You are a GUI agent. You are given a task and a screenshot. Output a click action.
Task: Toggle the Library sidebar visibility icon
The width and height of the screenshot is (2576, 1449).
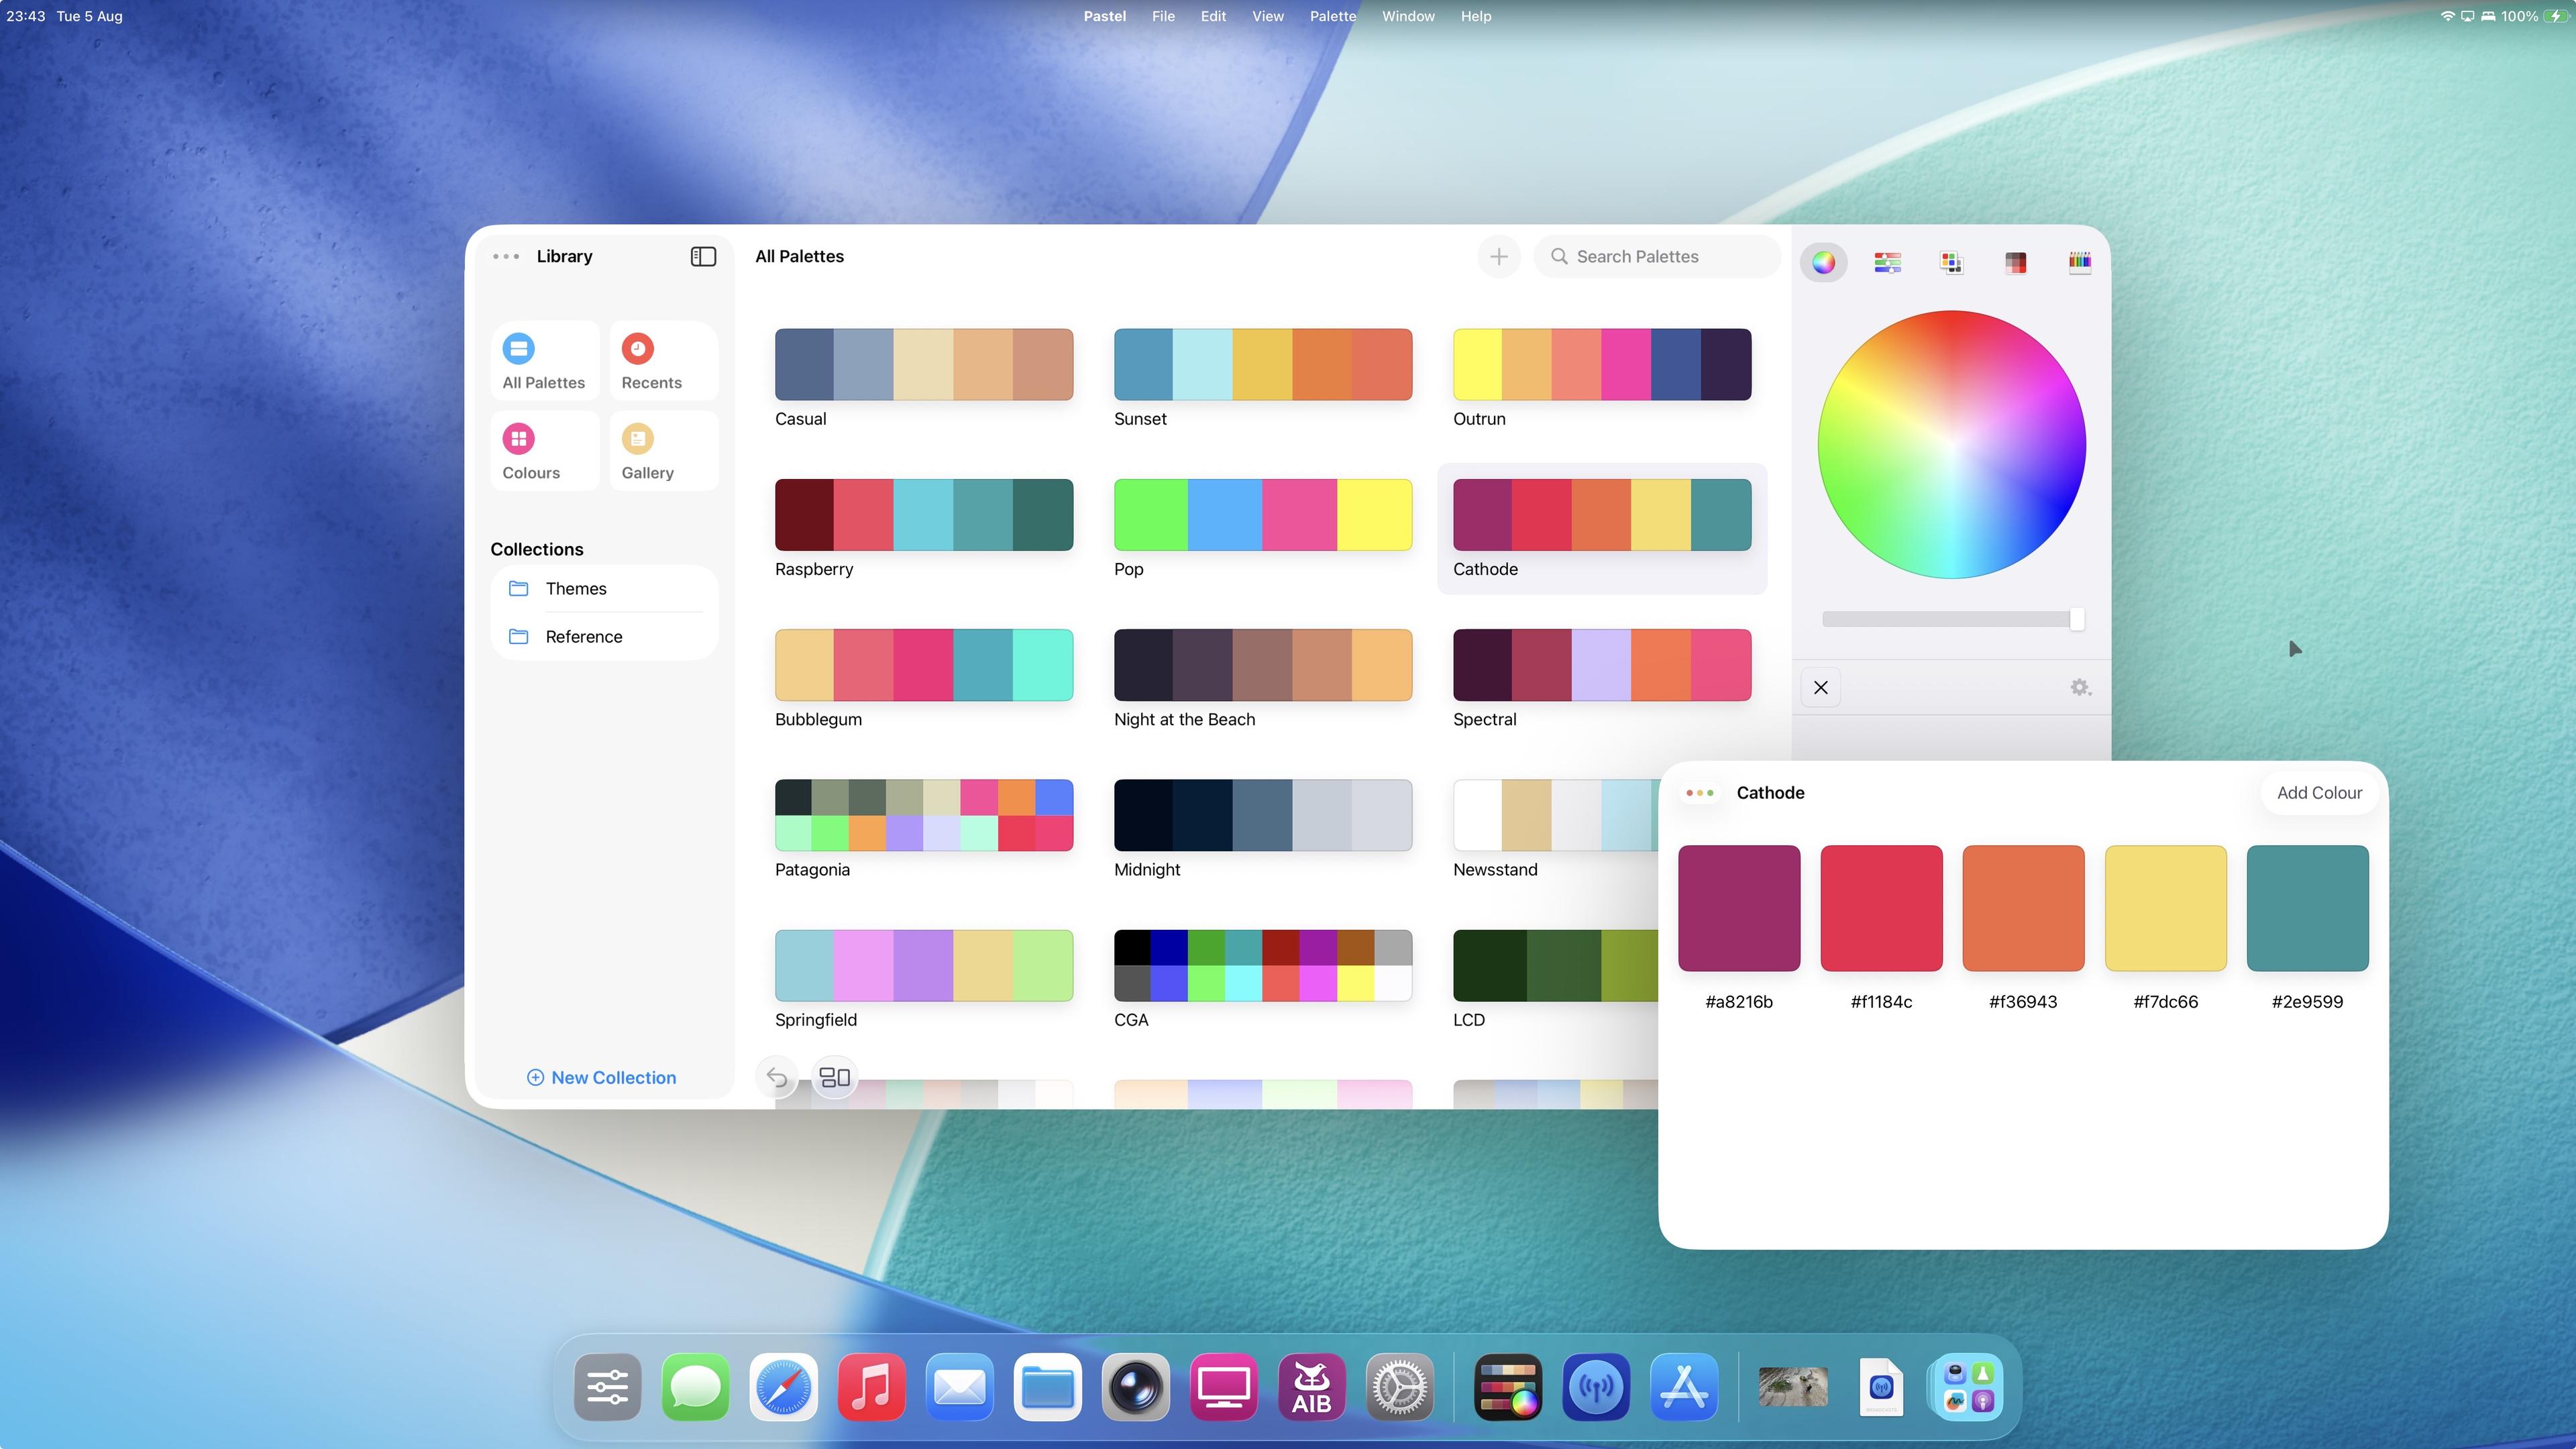point(703,256)
